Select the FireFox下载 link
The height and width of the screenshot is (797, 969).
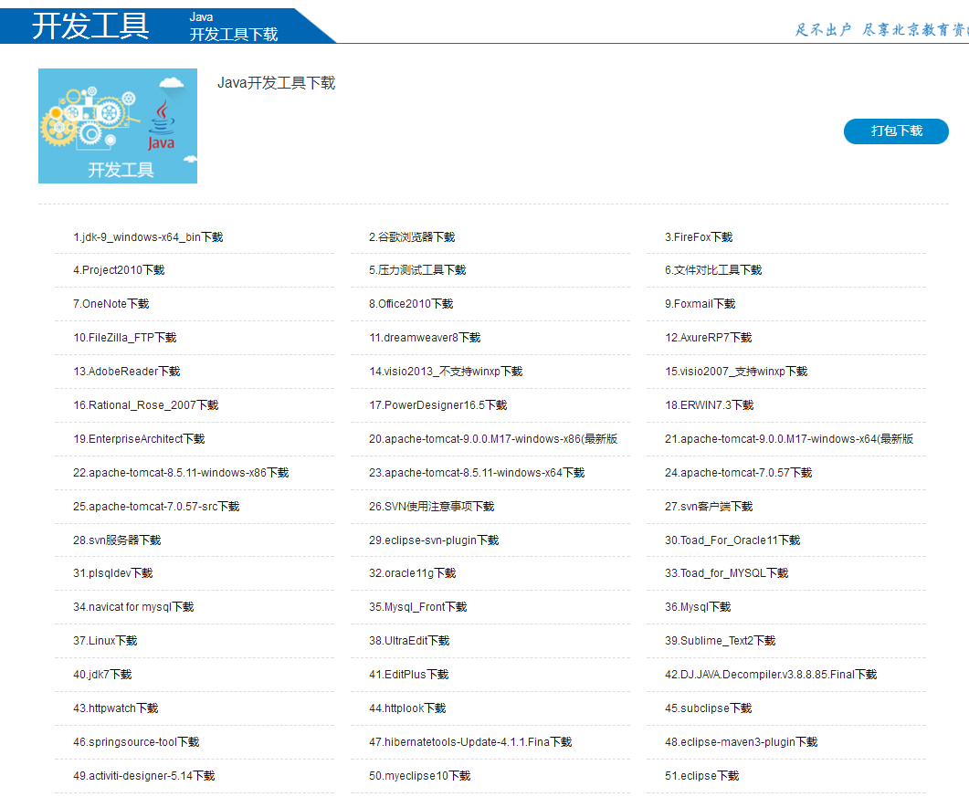pyautogui.click(x=699, y=237)
